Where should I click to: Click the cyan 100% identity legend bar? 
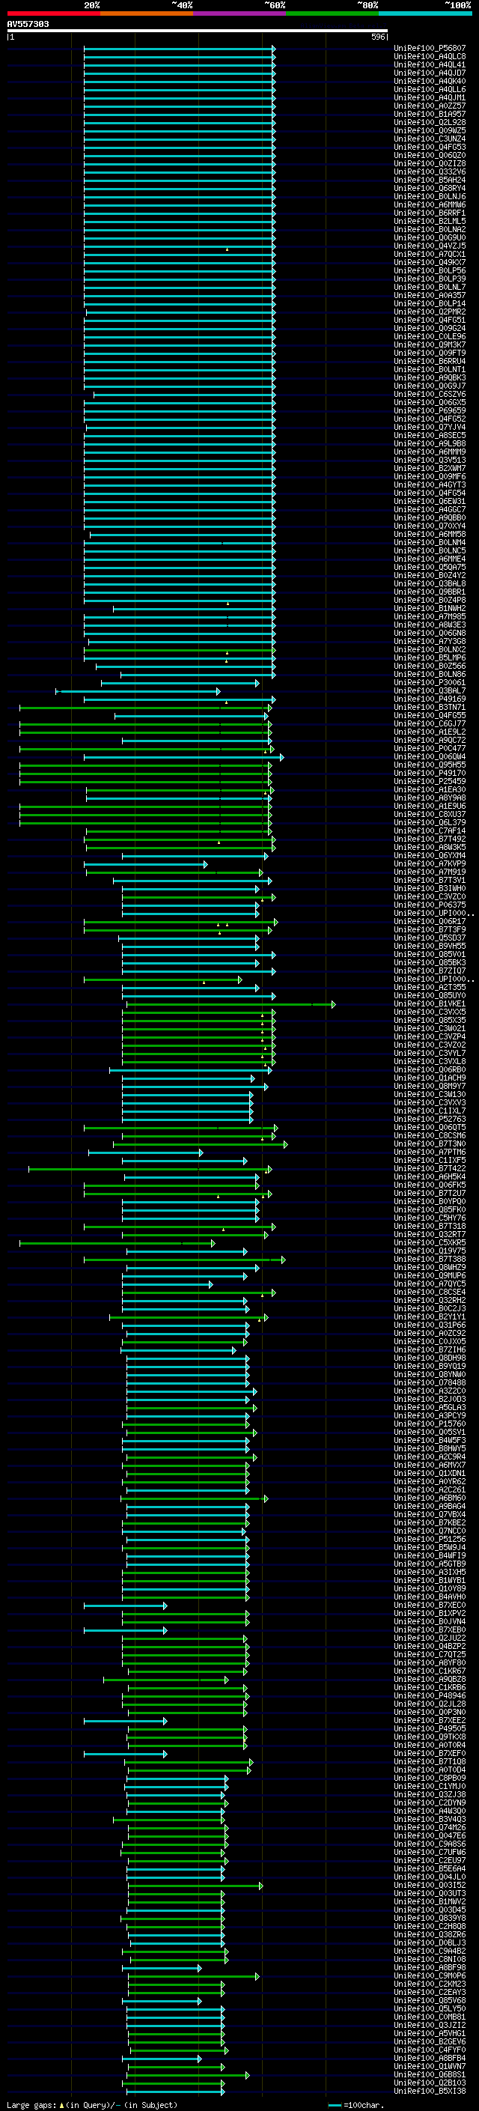point(425,13)
